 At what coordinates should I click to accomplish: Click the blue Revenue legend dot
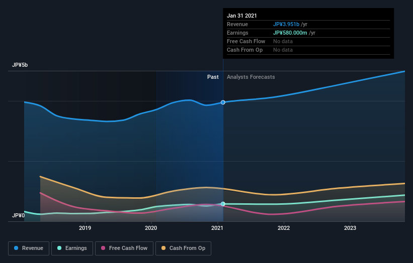tap(16, 248)
